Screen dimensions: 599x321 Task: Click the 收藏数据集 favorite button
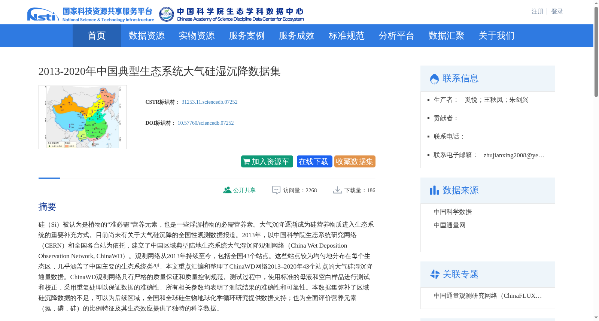coord(355,161)
